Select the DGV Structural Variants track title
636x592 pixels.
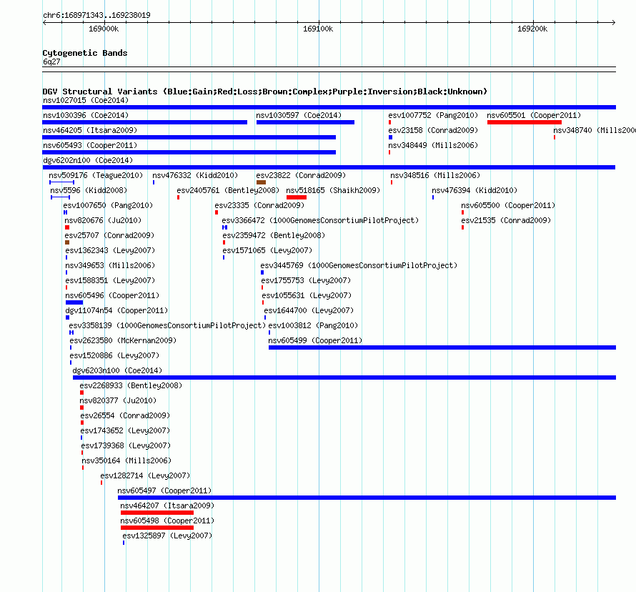click(x=265, y=92)
